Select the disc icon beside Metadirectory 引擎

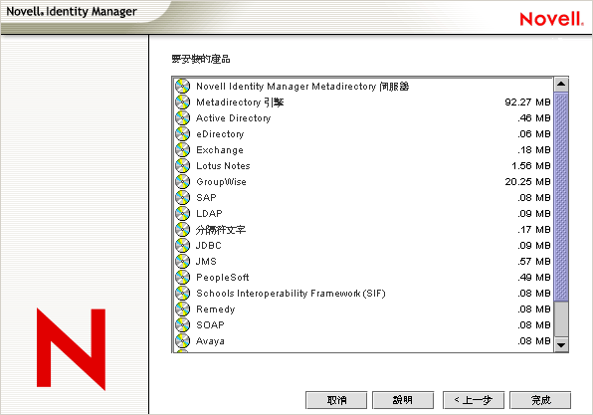tap(182, 103)
